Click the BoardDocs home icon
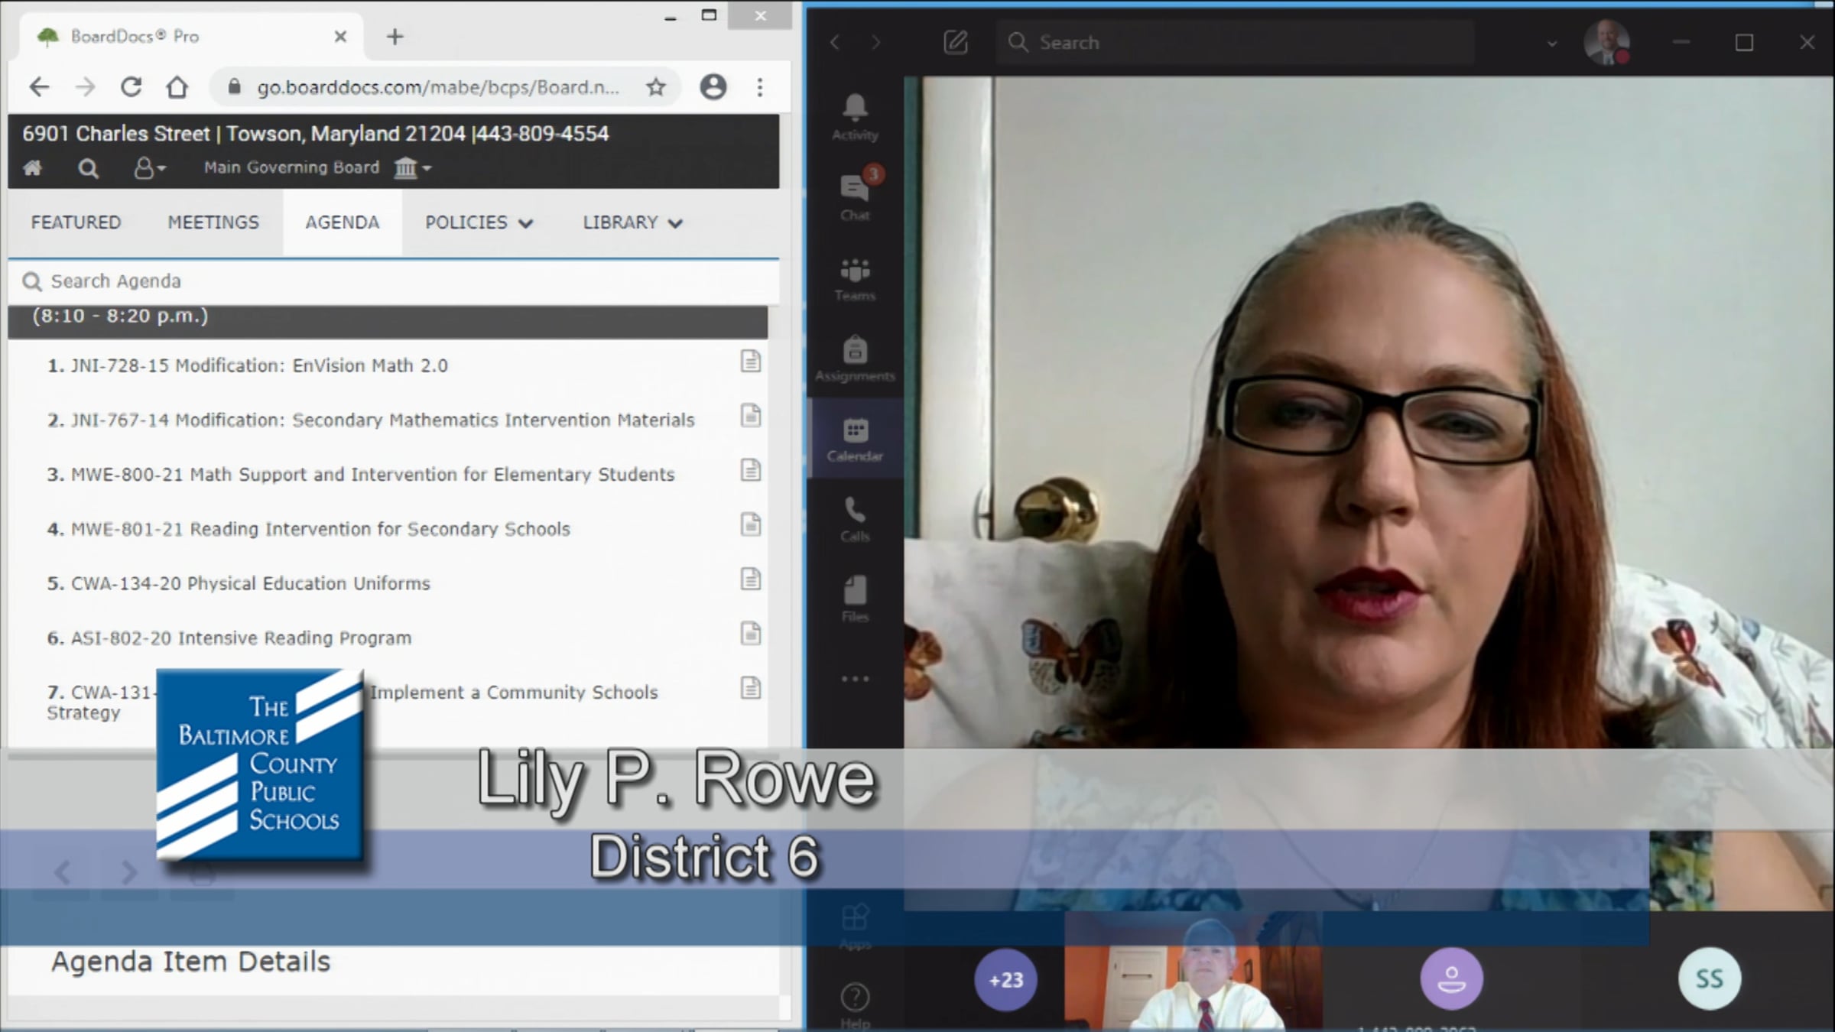Viewport: 1835px width, 1032px height. (x=33, y=167)
